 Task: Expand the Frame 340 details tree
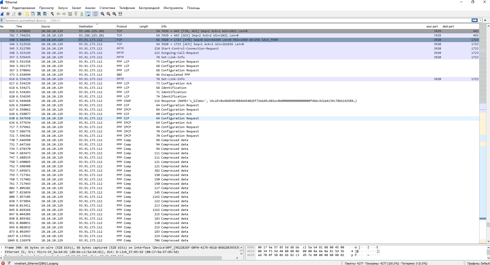[2, 248]
